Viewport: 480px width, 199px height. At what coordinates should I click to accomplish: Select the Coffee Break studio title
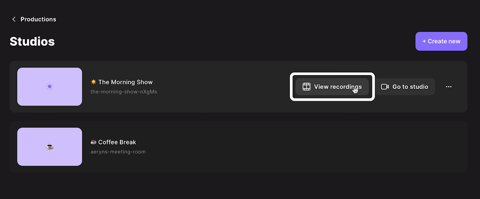click(x=117, y=142)
